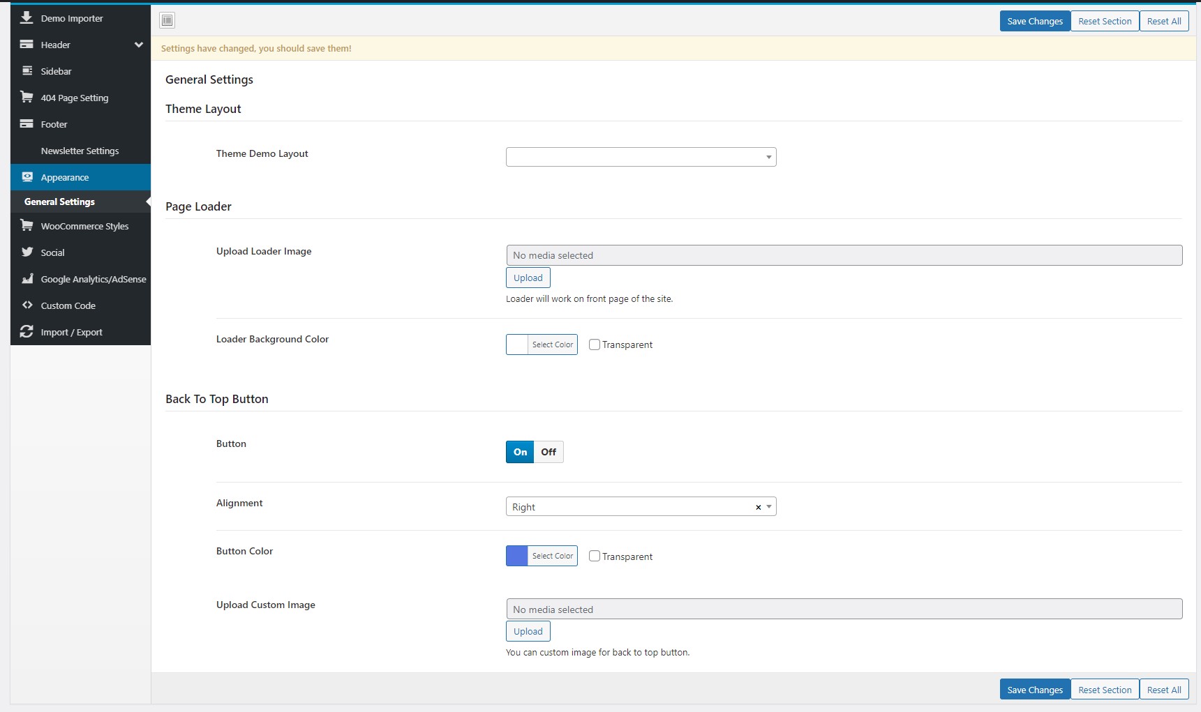Screen dimensions: 1201x712
Task: Open 404 Page Setting section
Action: coord(81,98)
